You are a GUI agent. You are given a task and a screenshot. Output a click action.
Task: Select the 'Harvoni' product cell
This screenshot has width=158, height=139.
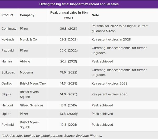pyautogui.click(x=7, y=105)
